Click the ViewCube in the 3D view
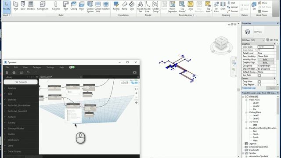This screenshot has width=281, height=158. pos(221,43)
